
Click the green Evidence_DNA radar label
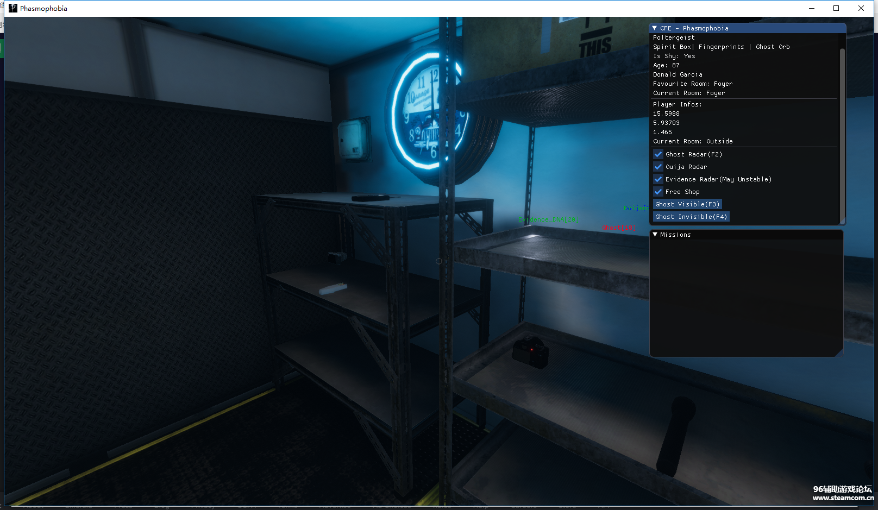(546, 219)
